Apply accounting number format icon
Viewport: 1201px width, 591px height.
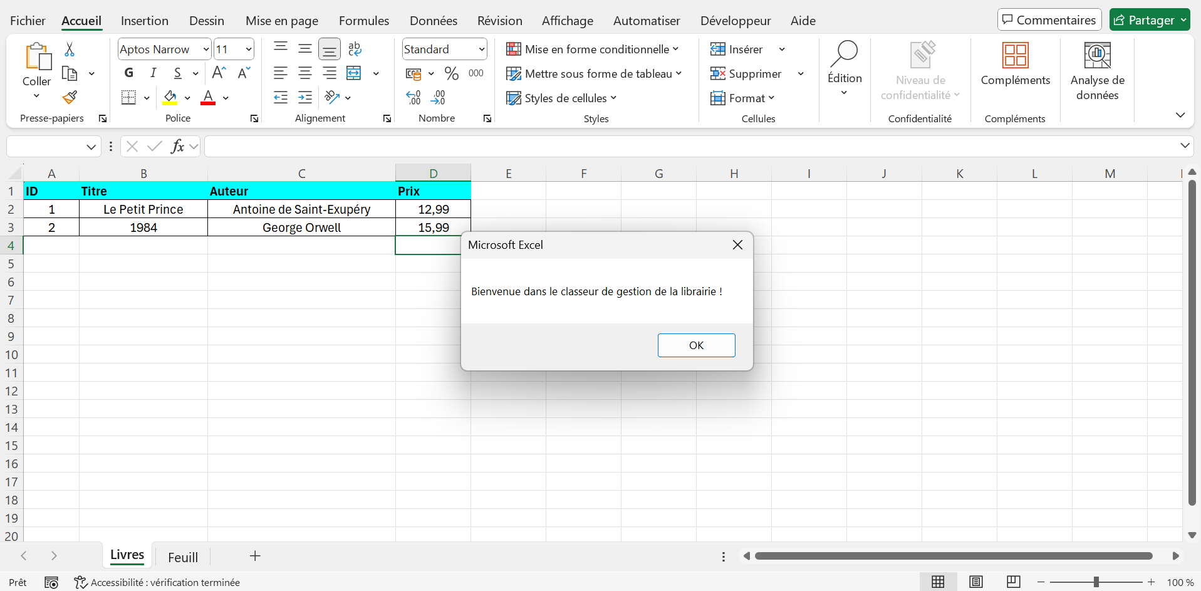click(x=413, y=73)
